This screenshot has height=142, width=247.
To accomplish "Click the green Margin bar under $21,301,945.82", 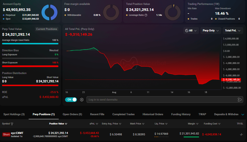I will coord(191,137).
